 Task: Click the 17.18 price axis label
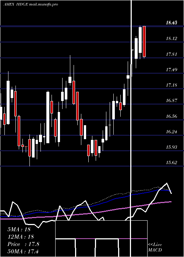pyautogui.click(x=171, y=85)
